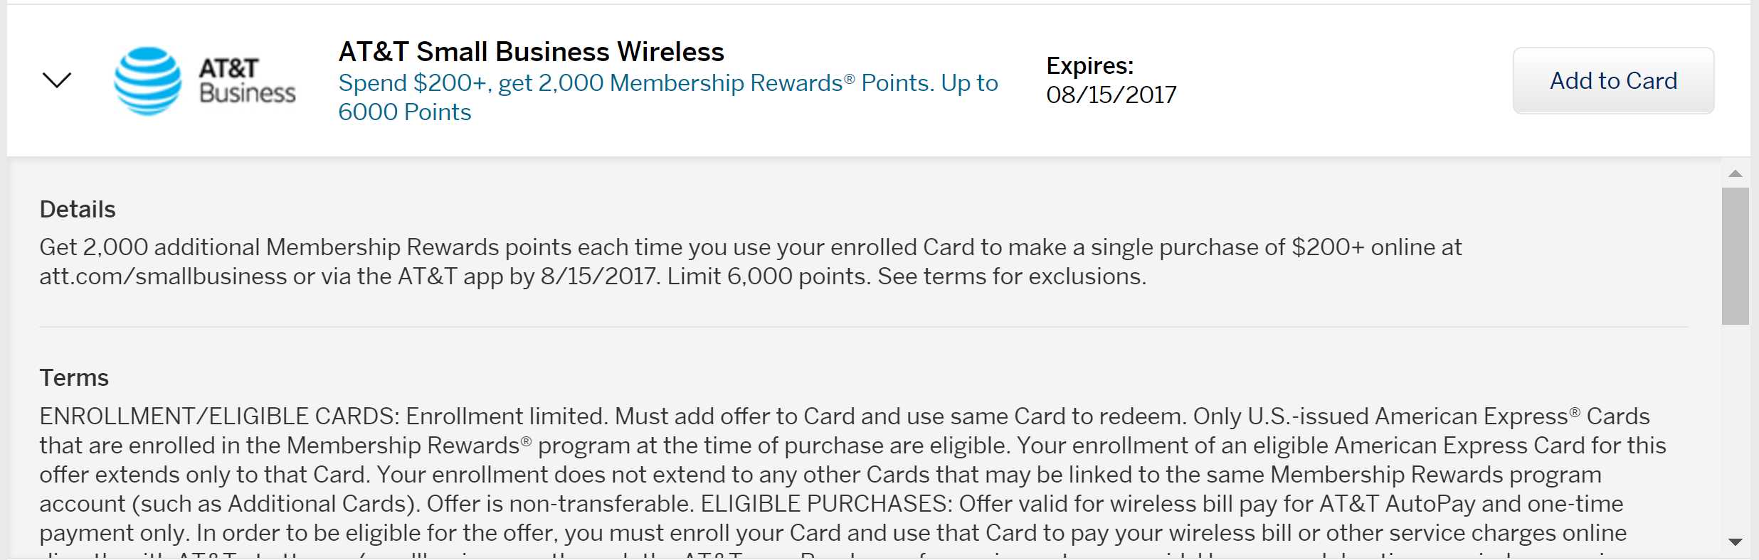Image resolution: width=1759 pixels, height=560 pixels.
Task: Click 'Offer is non-transferable' in the terms
Action: (x=559, y=504)
